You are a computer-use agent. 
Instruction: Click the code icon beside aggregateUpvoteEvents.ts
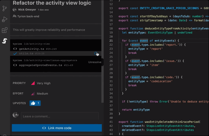tap(15, 65)
